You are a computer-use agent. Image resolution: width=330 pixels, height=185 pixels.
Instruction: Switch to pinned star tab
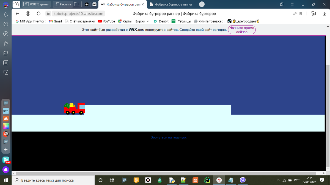pos(87,4)
